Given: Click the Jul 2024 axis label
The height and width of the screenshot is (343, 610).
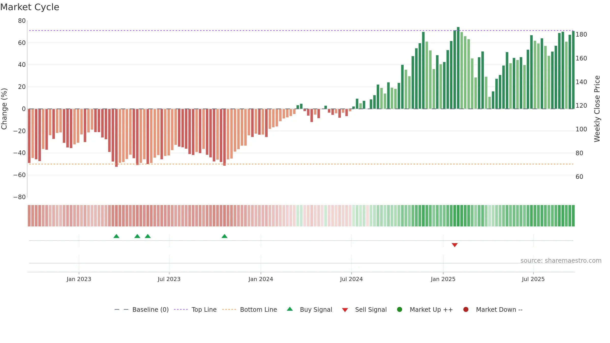Looking at the screenshot, I should 352,279.
